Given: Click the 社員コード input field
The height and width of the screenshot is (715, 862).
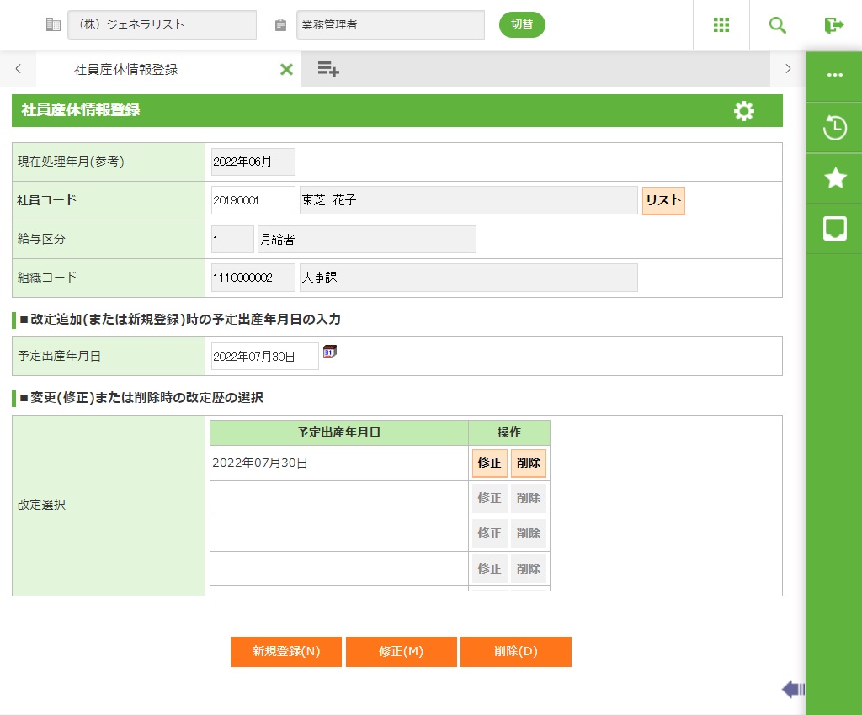Looking at the screenshot, I should [x=253, y=200].
